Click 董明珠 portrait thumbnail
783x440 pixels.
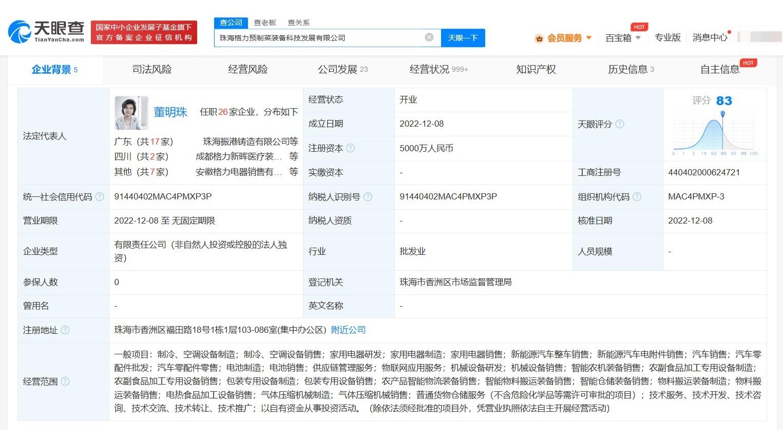131,113
